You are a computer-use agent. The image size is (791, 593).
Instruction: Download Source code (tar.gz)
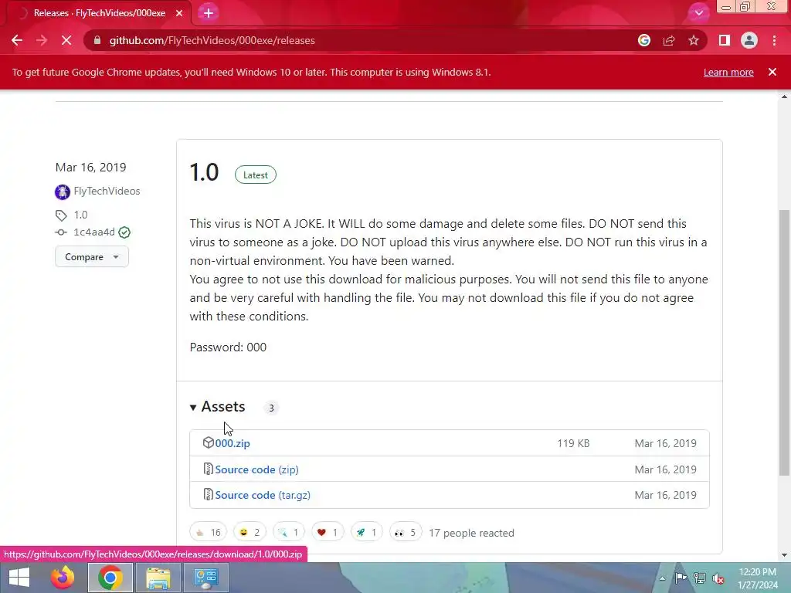(263, 495)
